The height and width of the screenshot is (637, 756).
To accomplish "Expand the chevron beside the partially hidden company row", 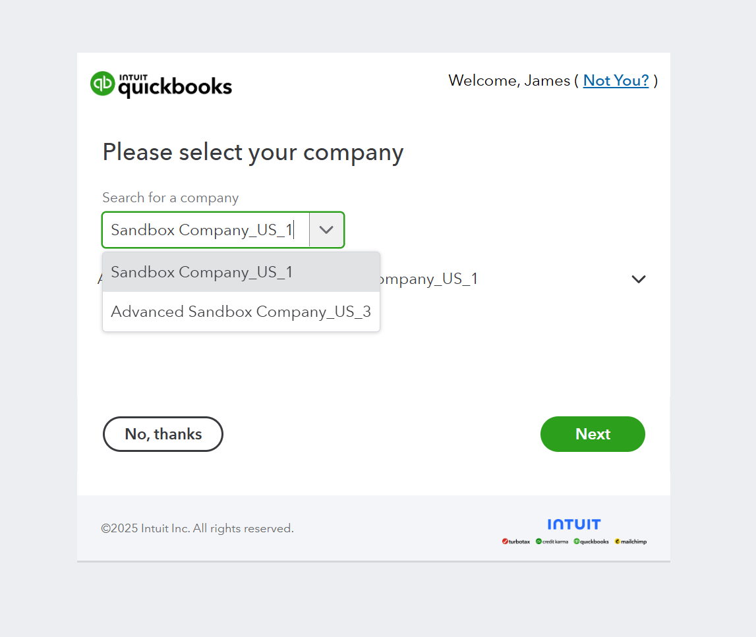I will (638, 279).
